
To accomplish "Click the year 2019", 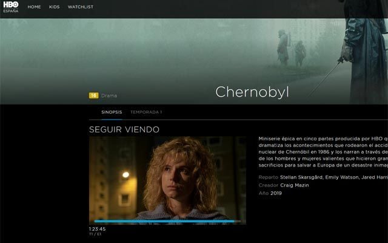I will (276, 193).
